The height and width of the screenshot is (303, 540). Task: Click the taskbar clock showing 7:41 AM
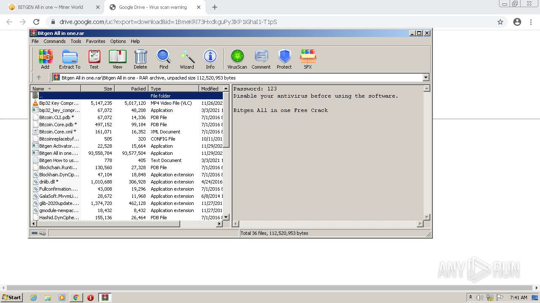[x=518, y=298]
